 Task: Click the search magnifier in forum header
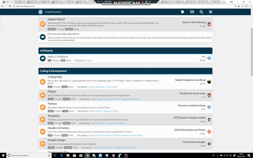coord(201,12)
